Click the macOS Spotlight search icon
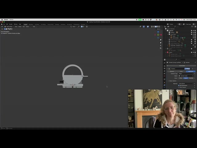This screenshot has height=148, width=197. pyautogui.click(x=179, y=20)
